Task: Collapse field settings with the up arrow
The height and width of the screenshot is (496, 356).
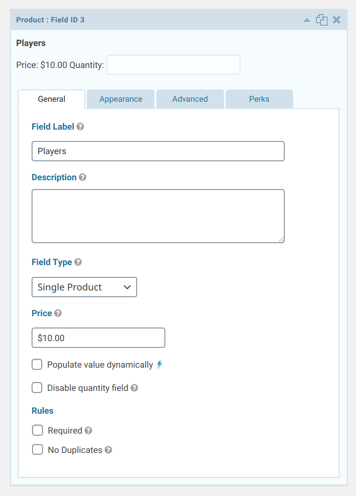Action: tap(307, 20)
